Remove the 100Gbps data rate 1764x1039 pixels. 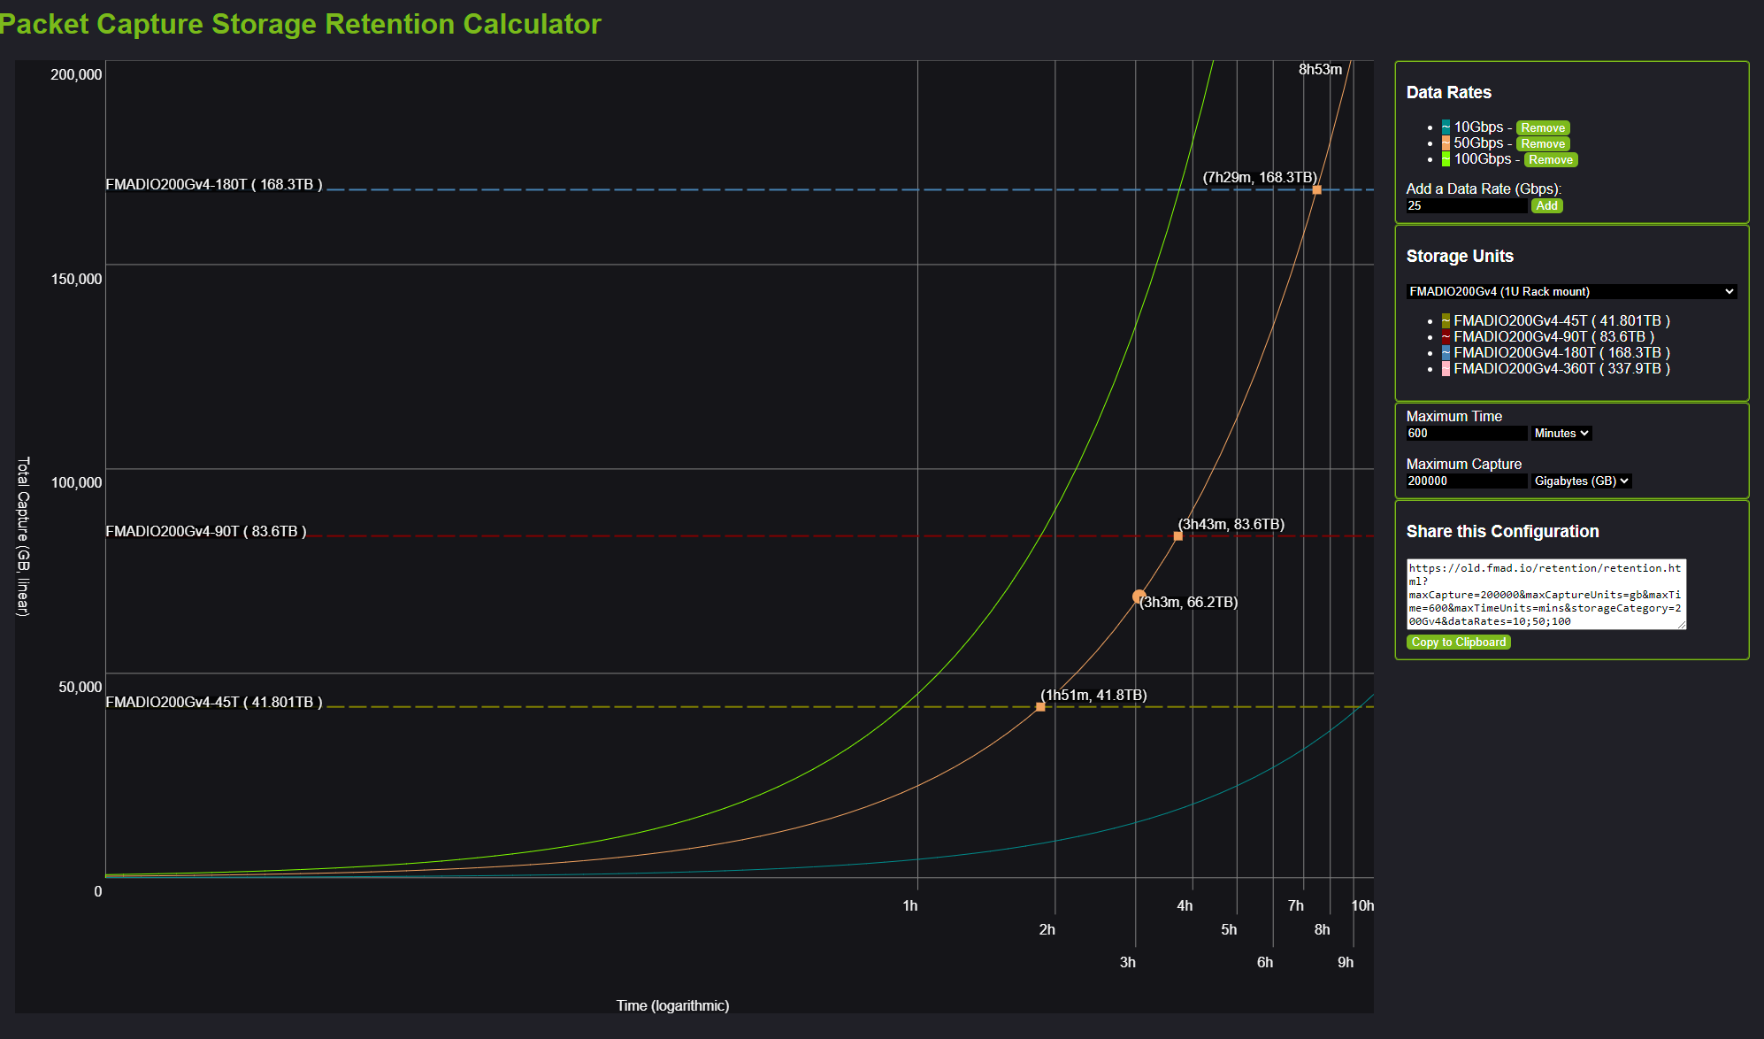(1551, 160)
